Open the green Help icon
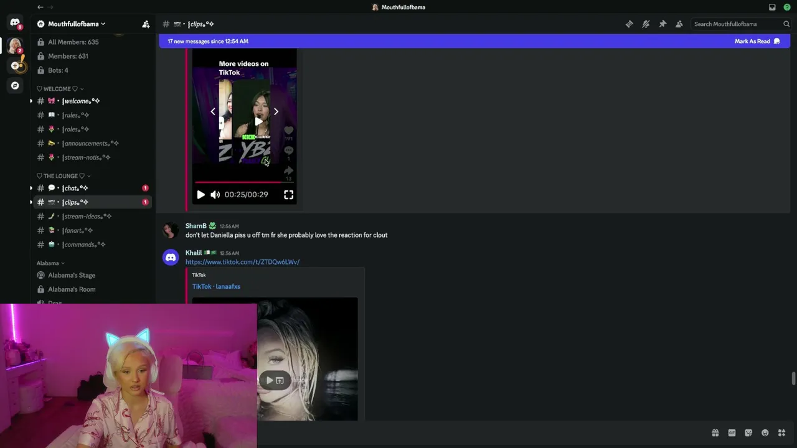 [787, 7]
